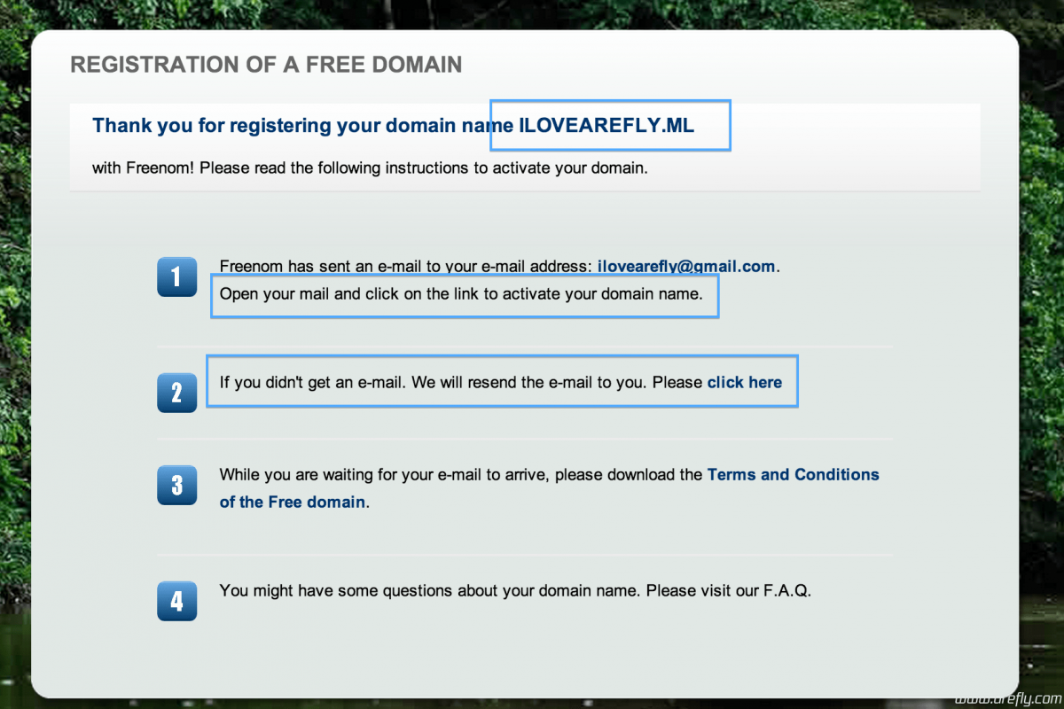Click 'Freenom has sent an e-mail' text
This screenshot has height=709, width=1064.
406,266
